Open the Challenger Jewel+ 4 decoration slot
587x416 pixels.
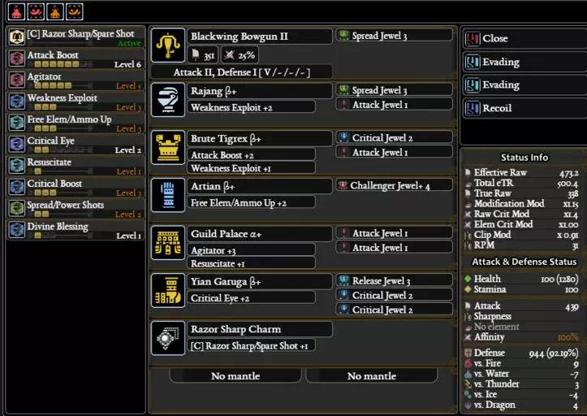(x=395, y=185)
